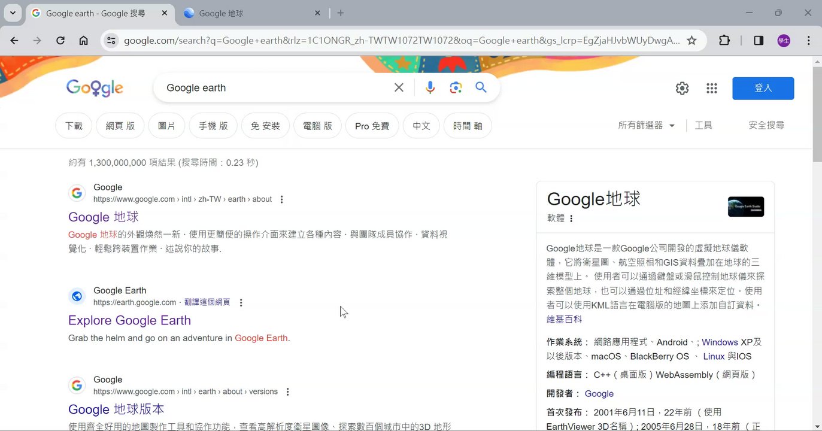Toggle the Chrome side panel icon
This screenshot has width=822, height=431.
[x=759, y=41]
